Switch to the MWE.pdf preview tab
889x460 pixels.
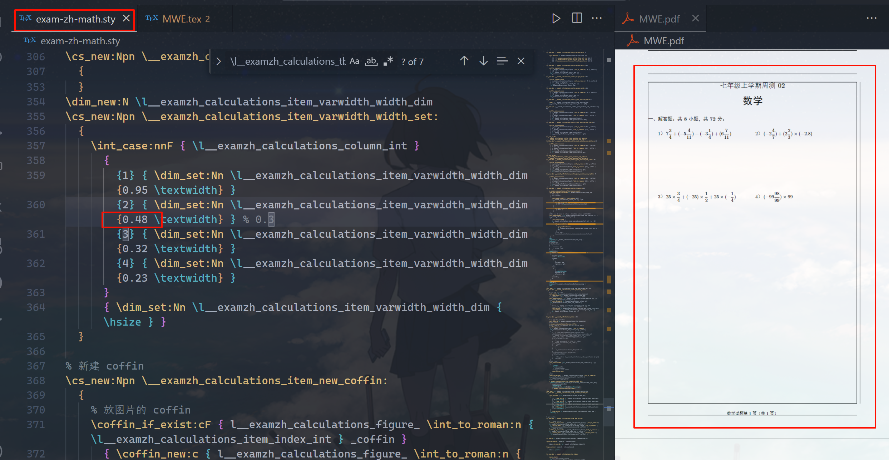pyautogui.click(x=659, y=19)
